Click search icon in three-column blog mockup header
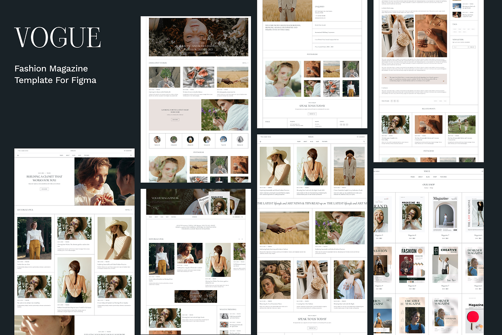 tap(364, 142)
